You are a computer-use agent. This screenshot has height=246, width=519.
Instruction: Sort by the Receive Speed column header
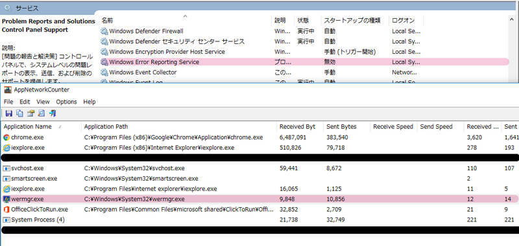pos(394,127)
